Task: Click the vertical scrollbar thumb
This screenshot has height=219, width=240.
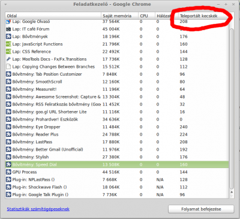Action: [x=232, y=108]
